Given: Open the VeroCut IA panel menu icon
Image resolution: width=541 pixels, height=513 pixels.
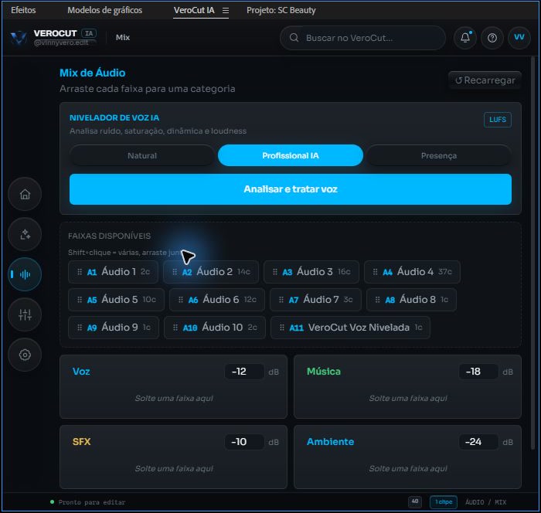Looking at the screenshot, I should (226, 10).
